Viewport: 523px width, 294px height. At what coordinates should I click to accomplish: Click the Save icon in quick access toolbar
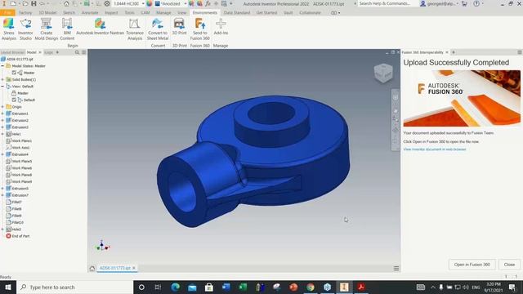coord(34,3)
